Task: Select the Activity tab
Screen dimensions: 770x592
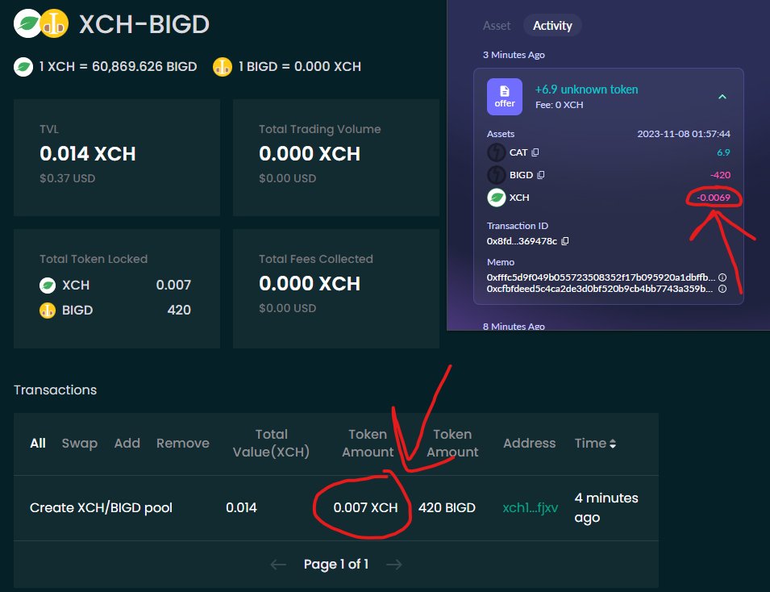Action: pyautogui.click(x=552, y=26)
